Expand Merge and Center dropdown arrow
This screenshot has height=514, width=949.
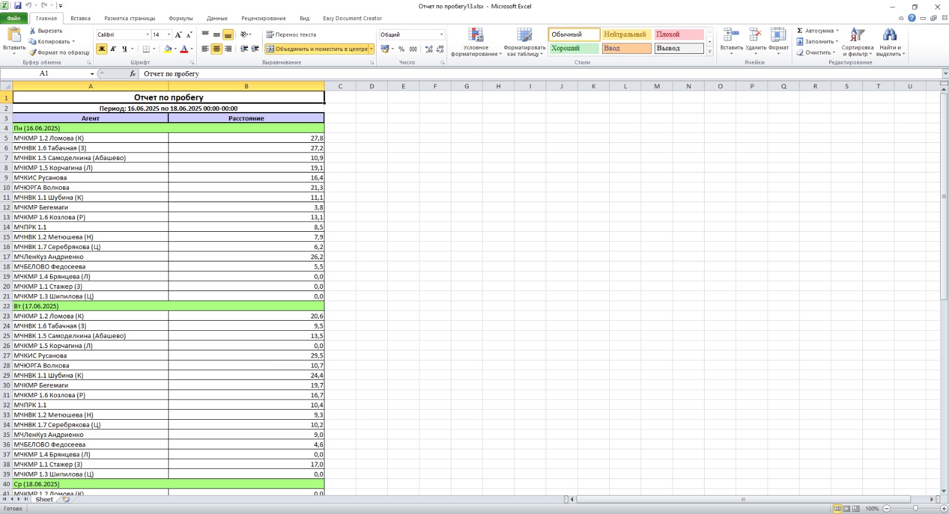(x=372, y=49)
